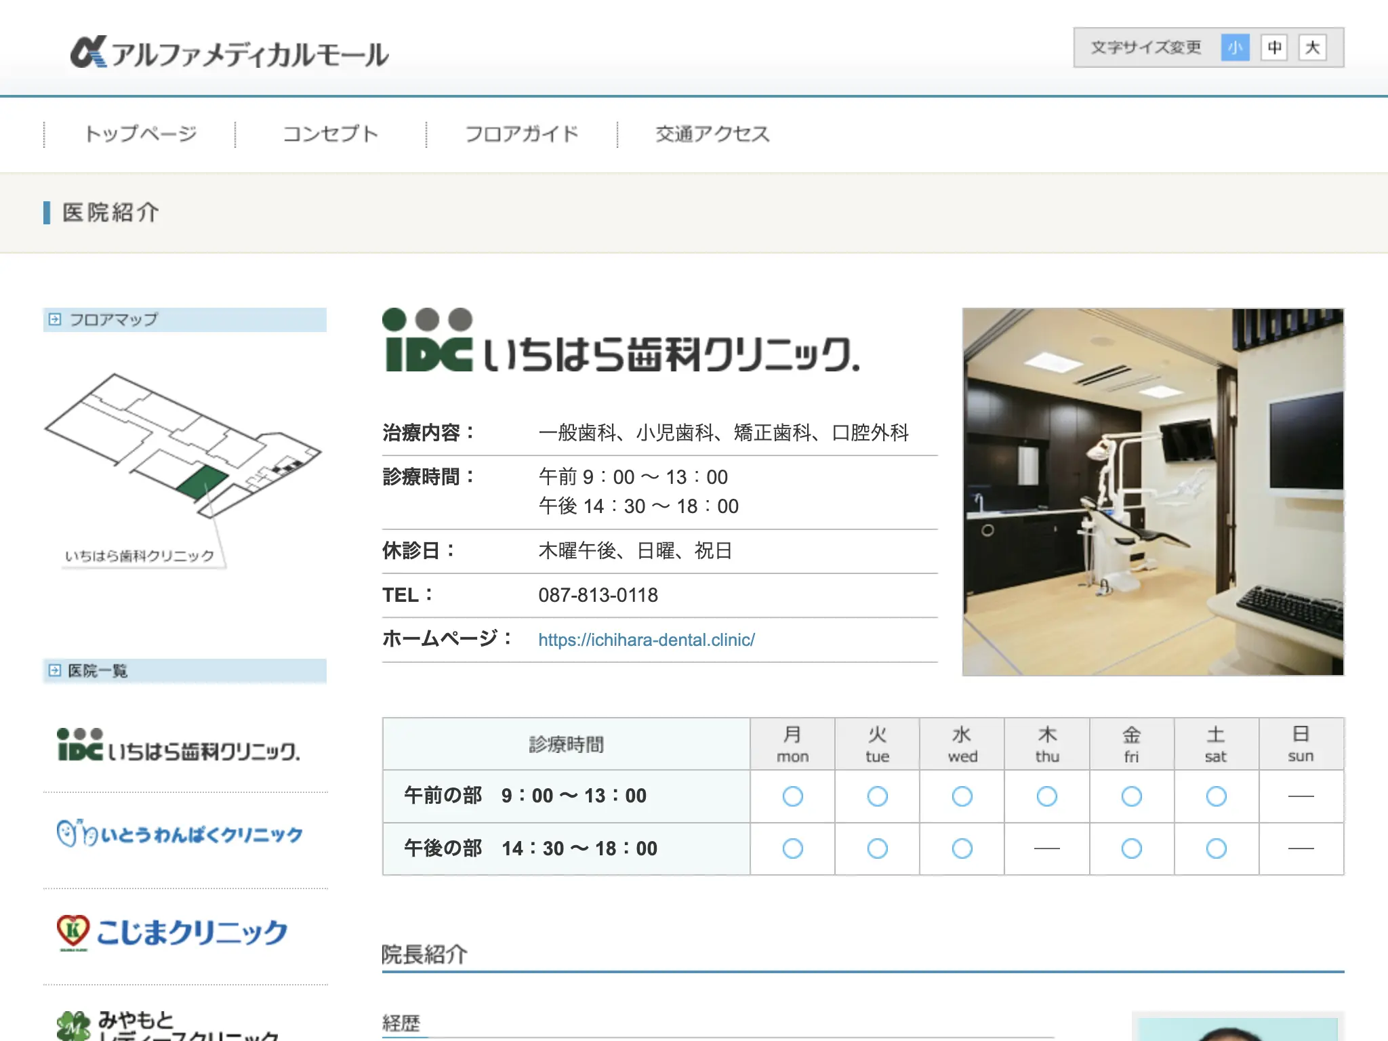Click the 経歴 subheading
Screen dimensions: 1388x1041
pos(401,1023)
